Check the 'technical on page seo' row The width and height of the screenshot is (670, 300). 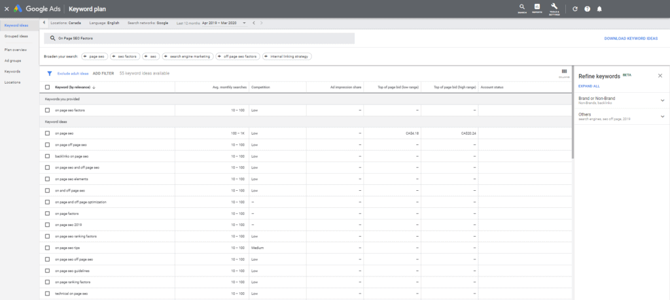47,294
